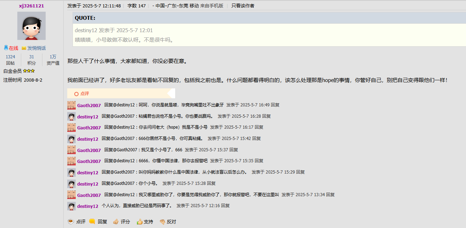Click the orange circle 点评 header icon
This screenshot has width=466, height=228.
click(x=76, y=94)
